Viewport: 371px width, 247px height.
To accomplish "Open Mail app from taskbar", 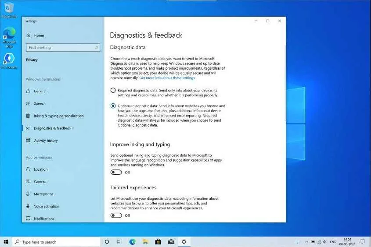I will tap(171, 242).
